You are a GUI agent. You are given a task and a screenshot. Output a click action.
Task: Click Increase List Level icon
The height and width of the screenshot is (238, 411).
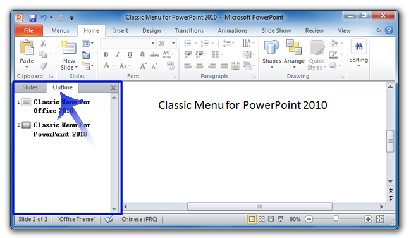[199, 54]
